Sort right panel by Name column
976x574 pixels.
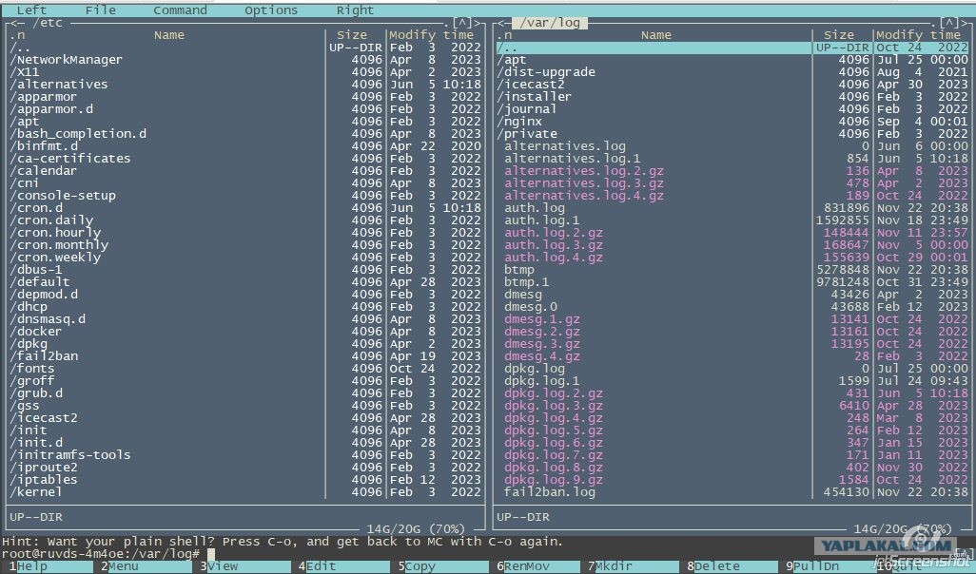[656, 35]
